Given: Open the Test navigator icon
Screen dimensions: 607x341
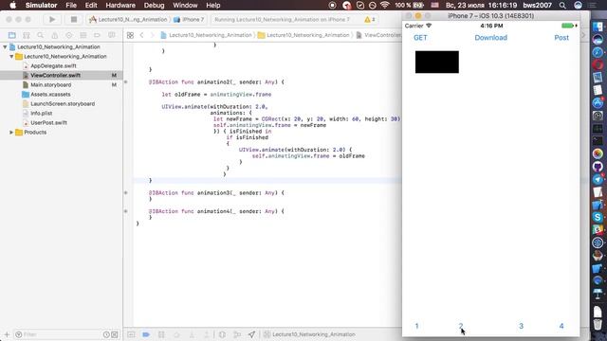Looking at the screenshot, I should [69, 35].
